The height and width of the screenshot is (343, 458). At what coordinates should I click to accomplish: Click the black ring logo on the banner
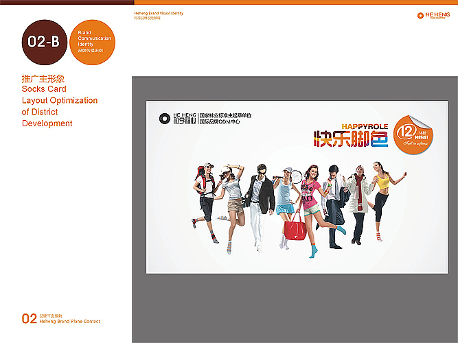(164, 119)
